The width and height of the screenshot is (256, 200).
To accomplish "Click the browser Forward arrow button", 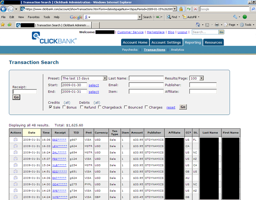I will click(11, 9).
